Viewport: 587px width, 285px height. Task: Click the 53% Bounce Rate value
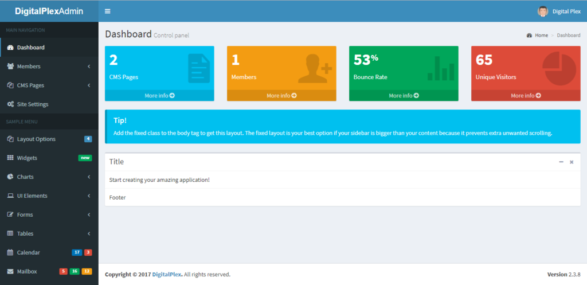366,60
